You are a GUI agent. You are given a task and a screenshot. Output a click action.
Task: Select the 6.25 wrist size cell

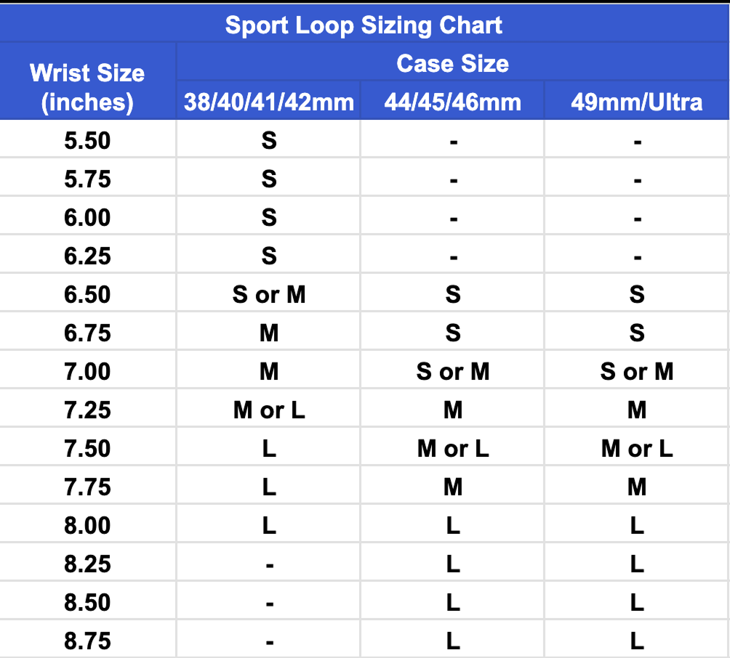pyautogui.click(x=87, y=256)
